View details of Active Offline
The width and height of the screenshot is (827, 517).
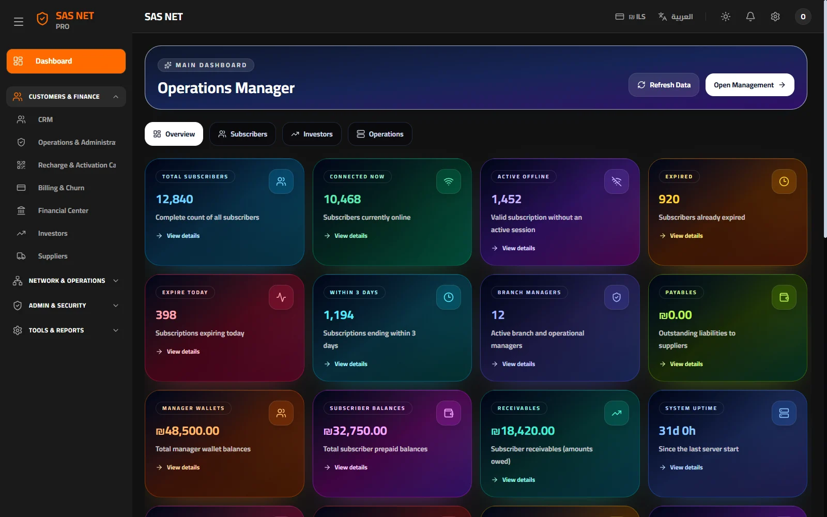click(513, 248)
